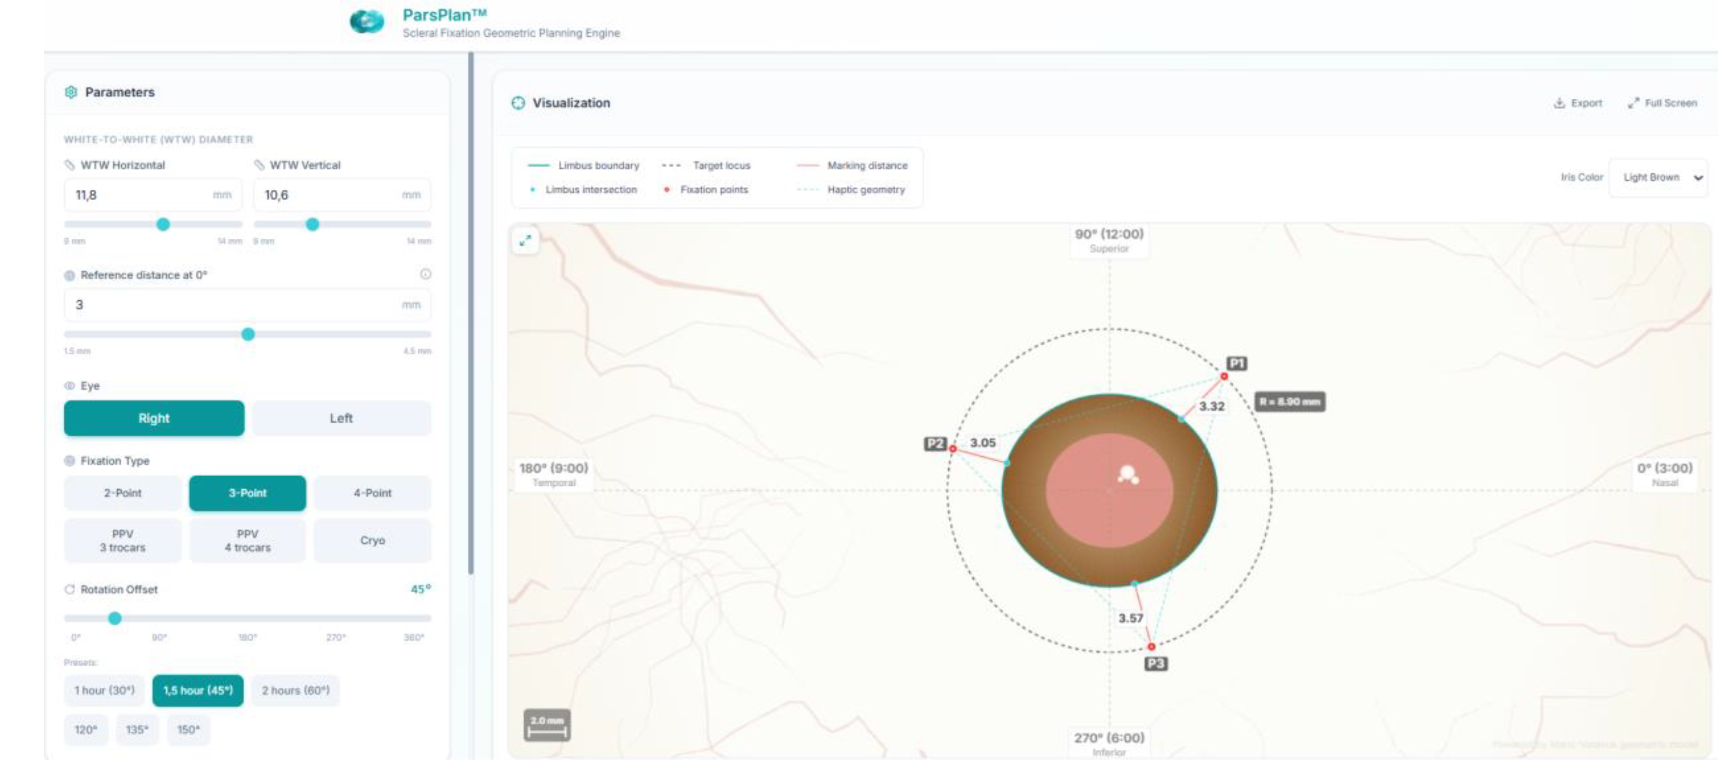Click the 3.32 marking distance value
This screenshot has height=782, width=1731.
pyautogui.click(x=1212, y=406)
